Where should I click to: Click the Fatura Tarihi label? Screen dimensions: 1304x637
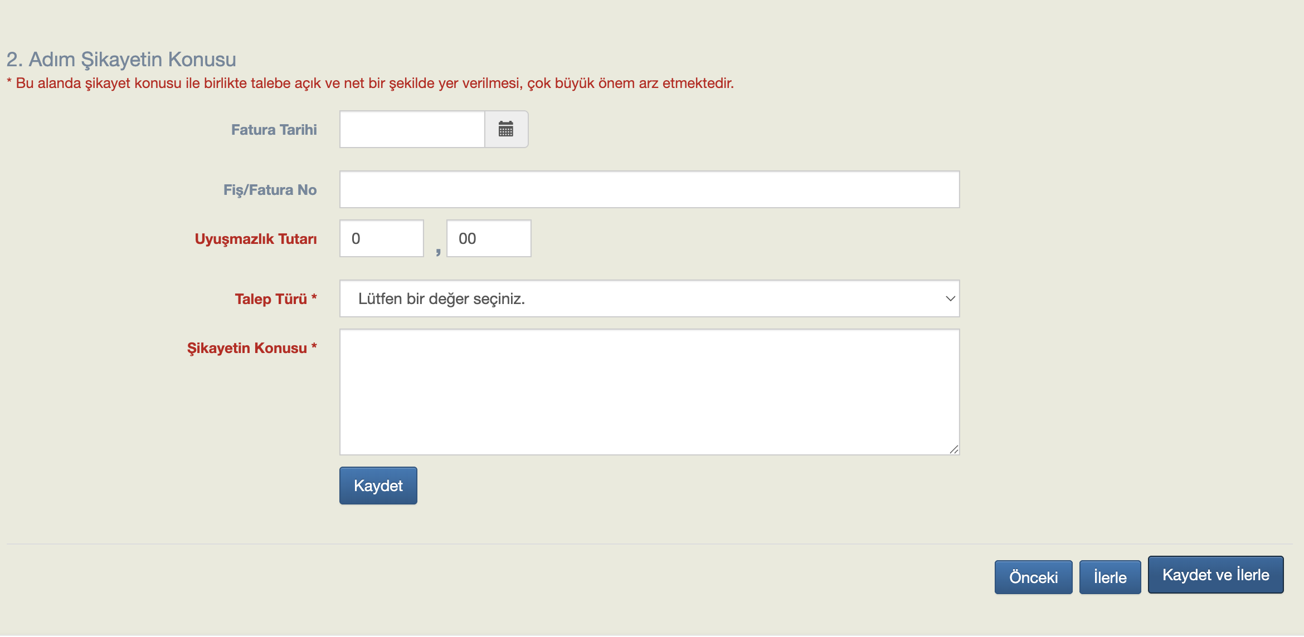point(274,130)
